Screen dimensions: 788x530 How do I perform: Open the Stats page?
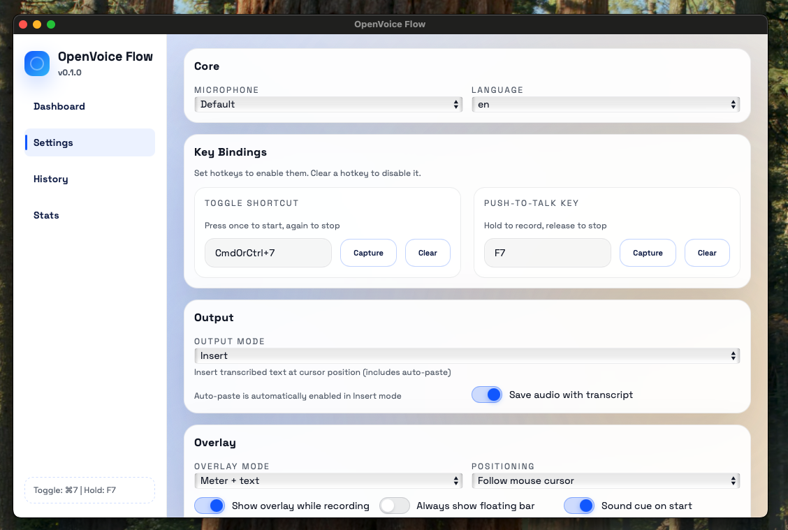[89, 215]
